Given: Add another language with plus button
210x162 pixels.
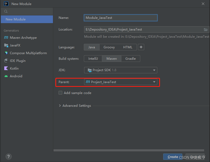Looking at the screenshot, I should [141, 47].
